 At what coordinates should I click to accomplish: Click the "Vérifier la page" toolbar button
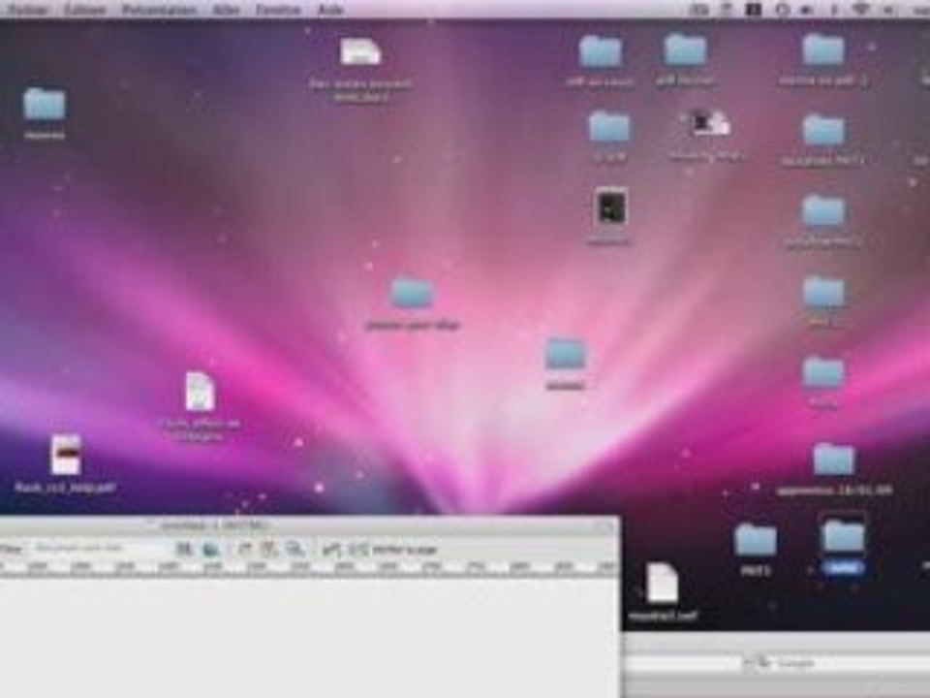coord(394,550)
